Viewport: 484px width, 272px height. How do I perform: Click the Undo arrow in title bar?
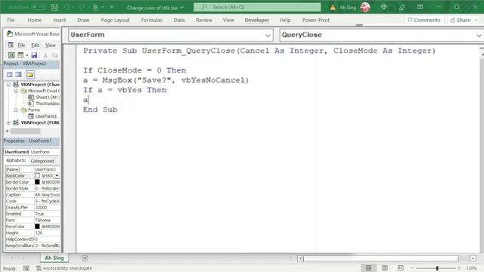point(66,7)
